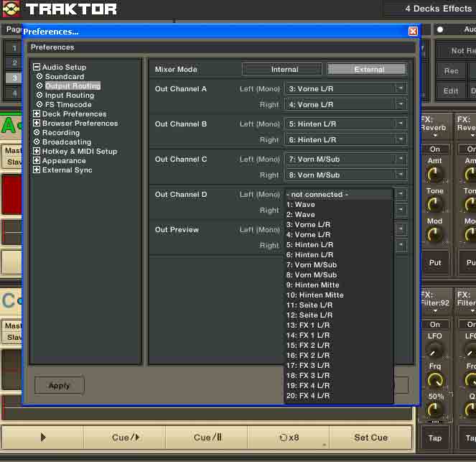Adjust the Mod knob in Reverb FX
Screen dimensions: 476x462
434,234
